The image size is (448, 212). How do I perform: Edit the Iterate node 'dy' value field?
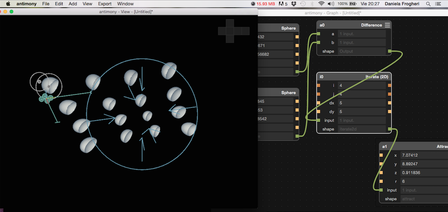pos(362,112)
